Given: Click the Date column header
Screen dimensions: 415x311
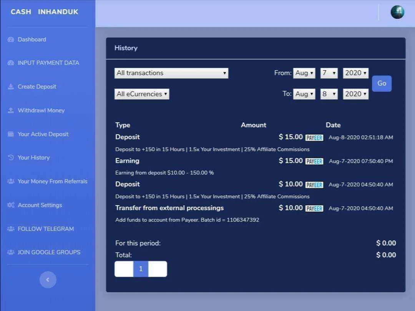Looking at the screenshot, I should pyautogui.click(x=333, y=125).
